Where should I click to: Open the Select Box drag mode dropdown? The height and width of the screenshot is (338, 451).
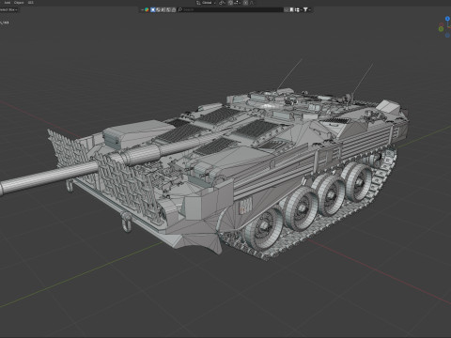point(8,9)
